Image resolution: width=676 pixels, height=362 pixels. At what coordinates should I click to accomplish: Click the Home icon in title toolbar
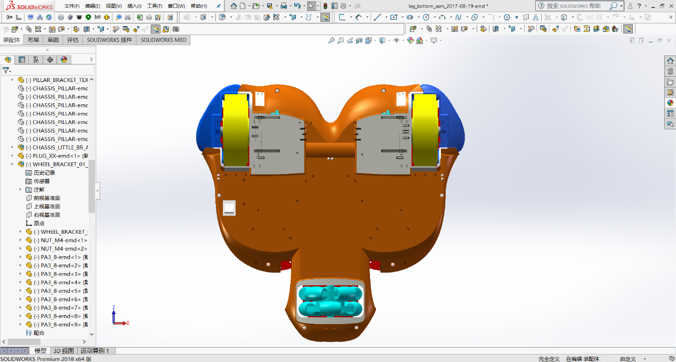point(234,6)
